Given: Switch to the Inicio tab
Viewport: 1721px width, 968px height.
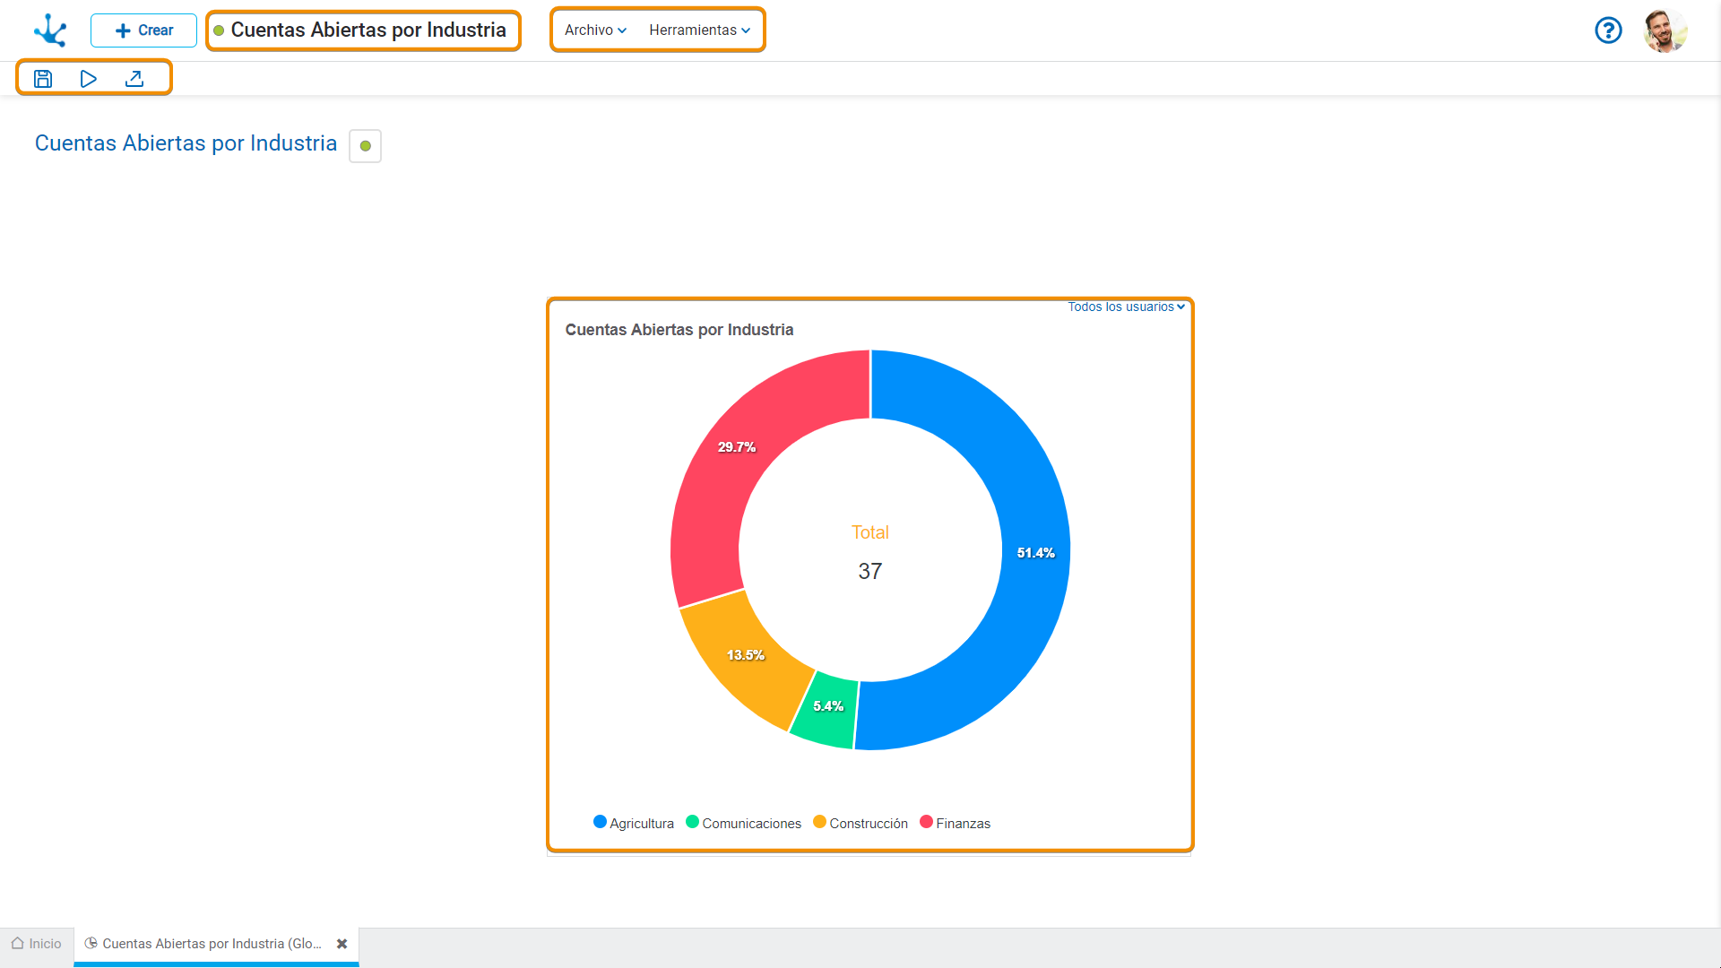Looking at the screenshot, I should pyautogui.click(x=37, y=944).
